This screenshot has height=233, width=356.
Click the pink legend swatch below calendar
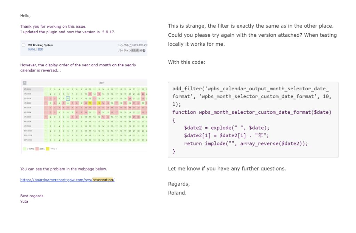tap(37, 149)
